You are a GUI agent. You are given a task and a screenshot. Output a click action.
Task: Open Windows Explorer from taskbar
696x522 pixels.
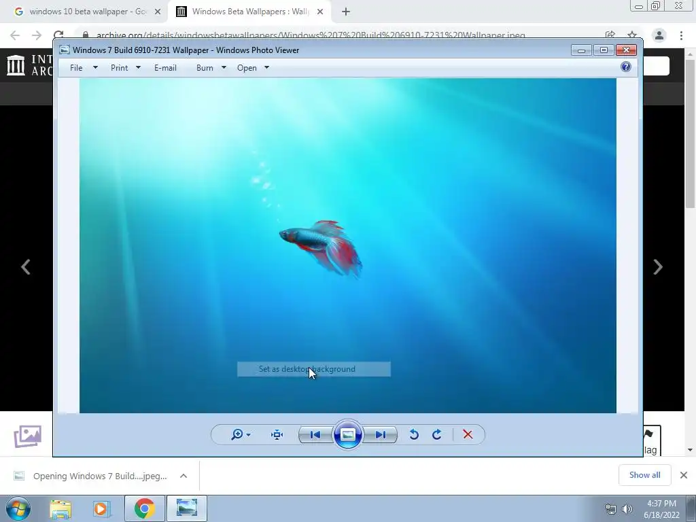[x=60, y=508]
